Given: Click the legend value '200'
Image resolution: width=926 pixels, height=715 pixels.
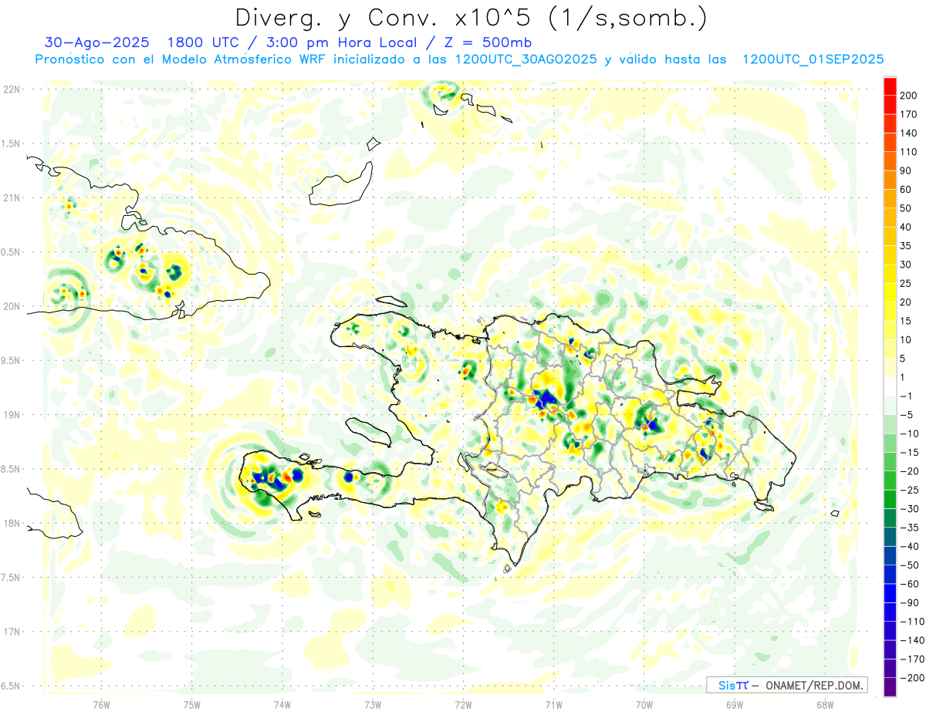Looking at the screenshot, I should click(x=908, y=96).
